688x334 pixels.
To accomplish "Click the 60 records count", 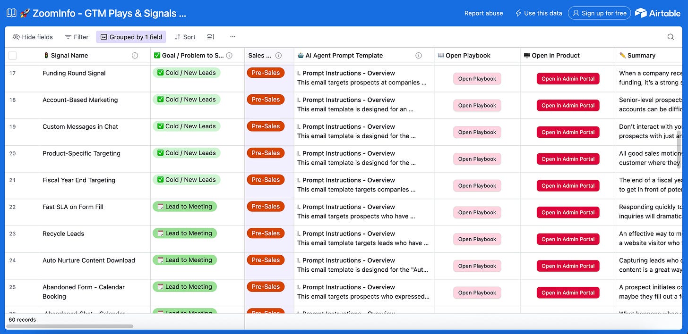I will [22, 320].
